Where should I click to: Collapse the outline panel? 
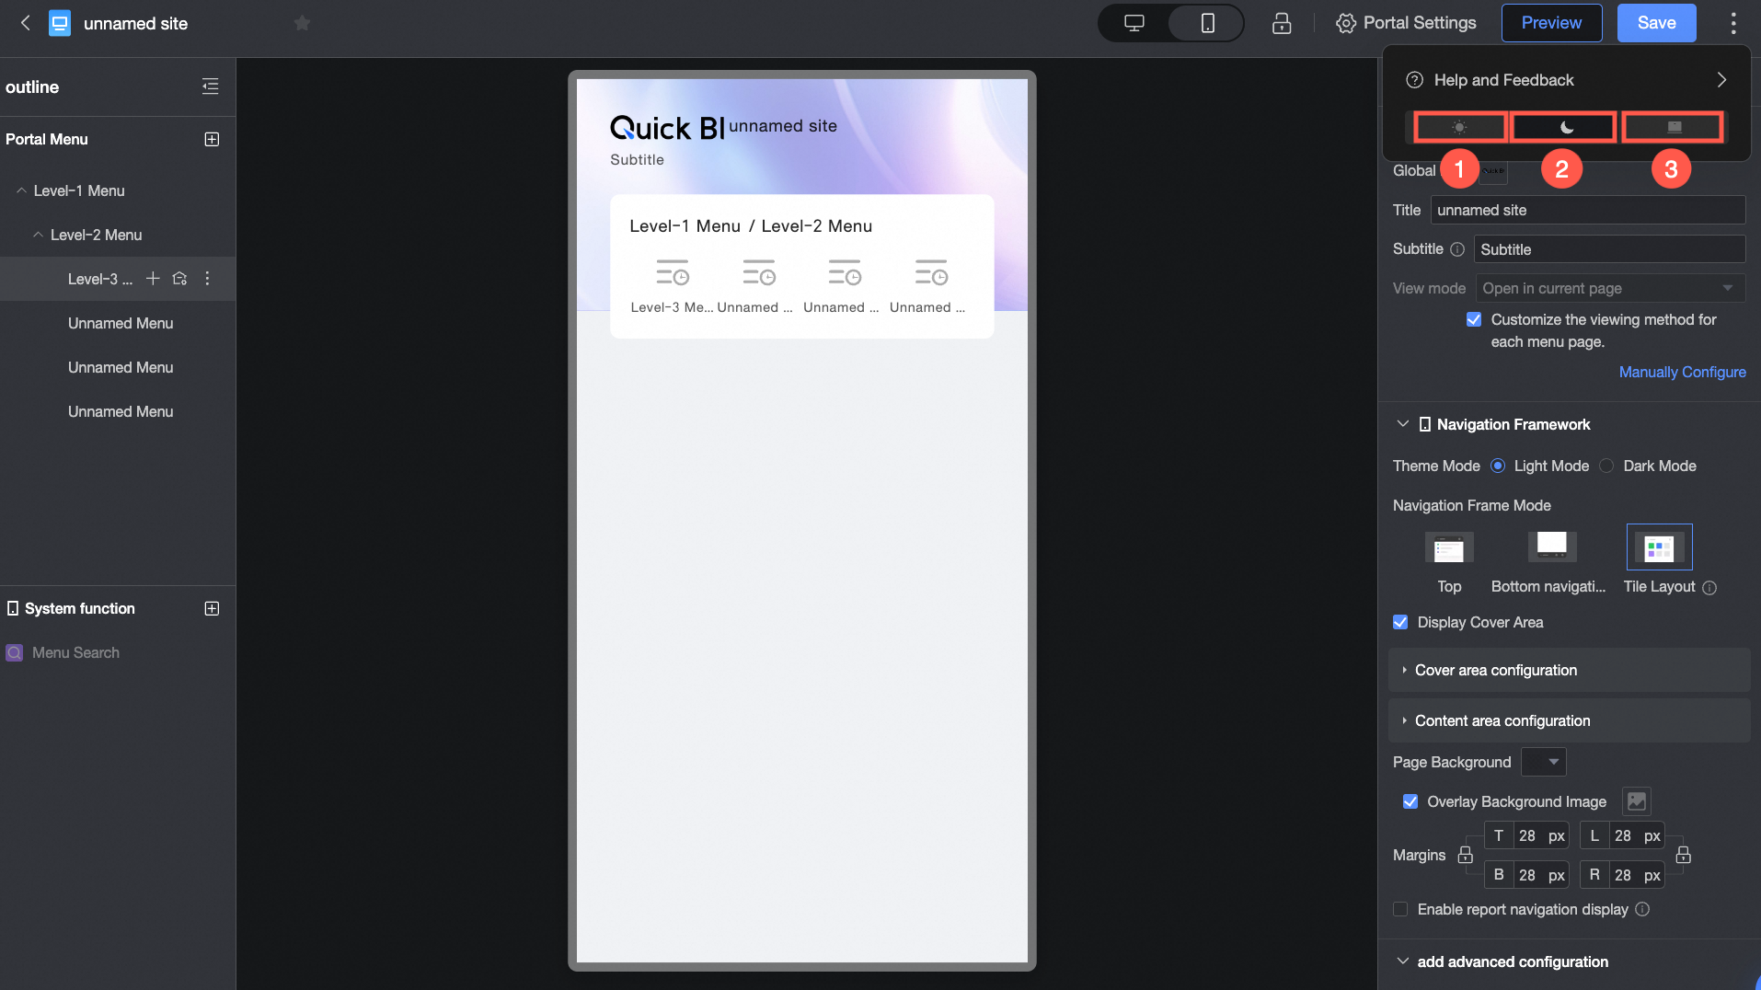click(211, 86)
